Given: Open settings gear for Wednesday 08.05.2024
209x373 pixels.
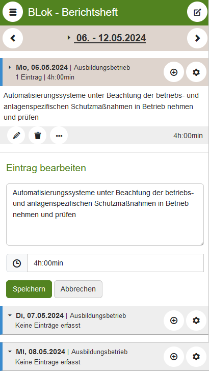Looking at the screenshot, I should [196, 357].
